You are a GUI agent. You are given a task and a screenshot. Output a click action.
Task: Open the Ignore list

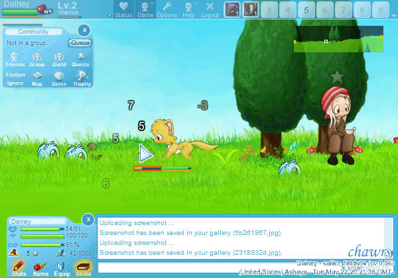click(x=15, y=83)
